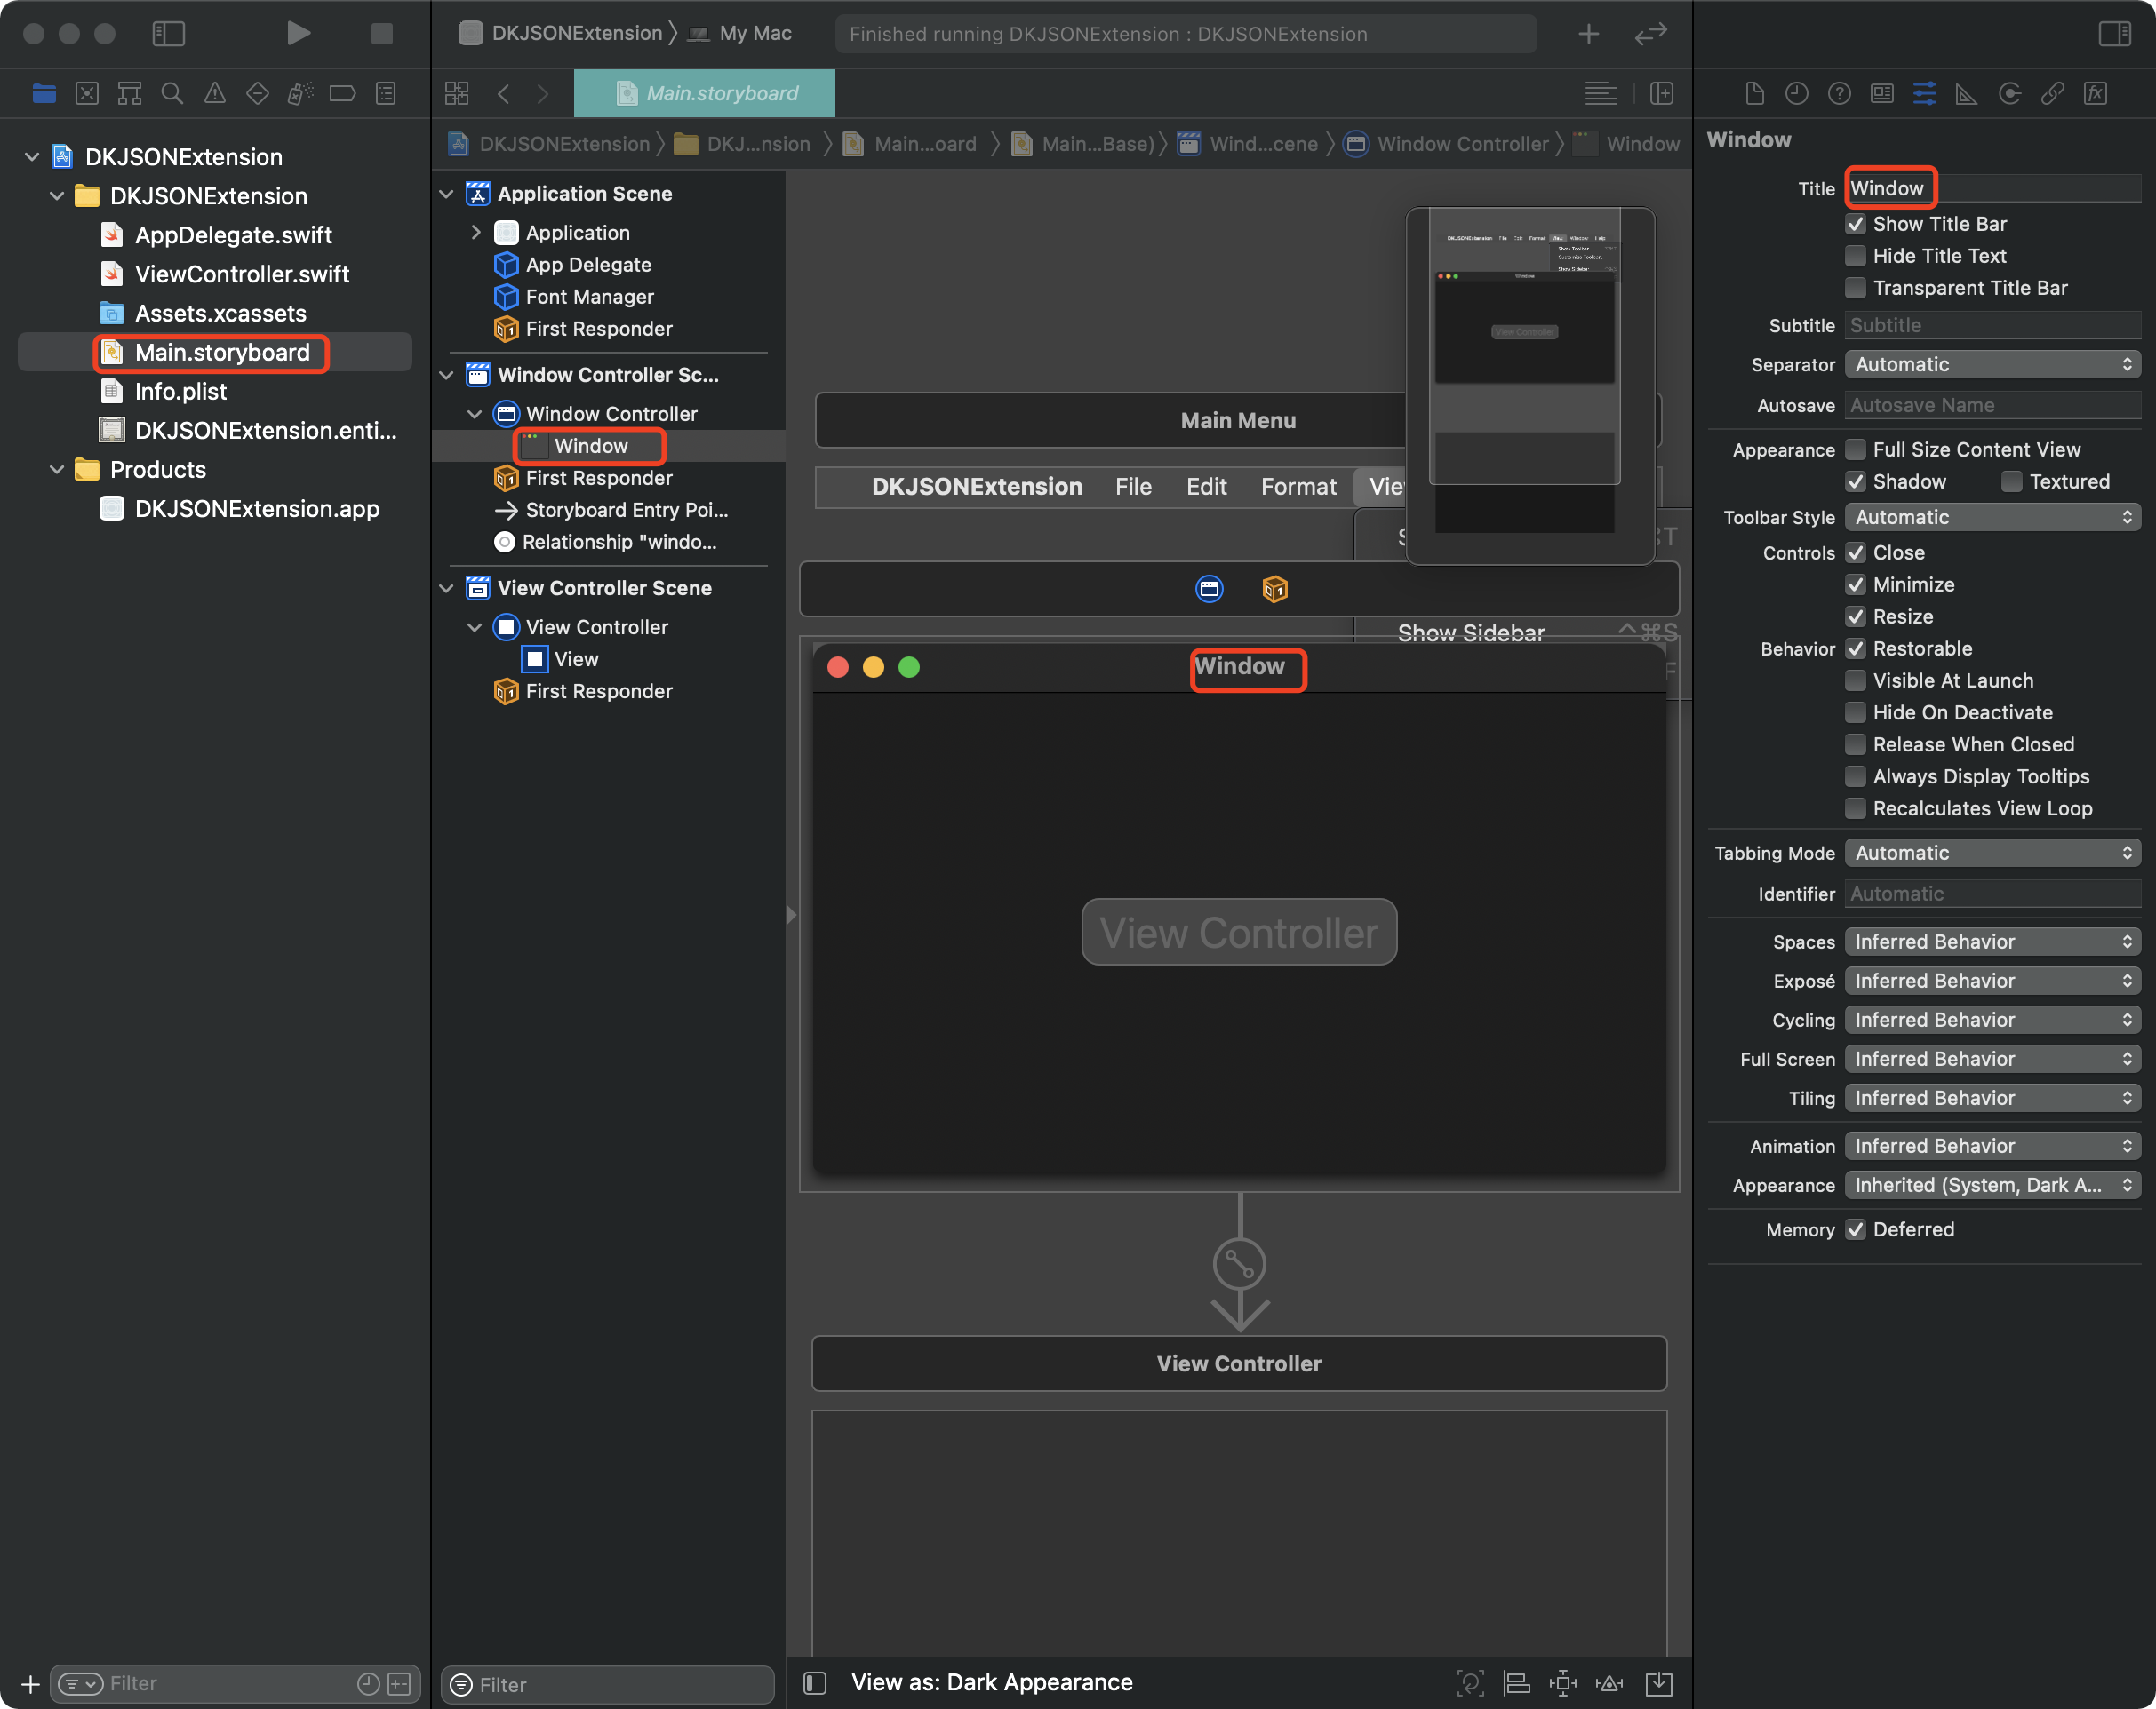Open the Connections inspector arrow icon

(2009, 94)
